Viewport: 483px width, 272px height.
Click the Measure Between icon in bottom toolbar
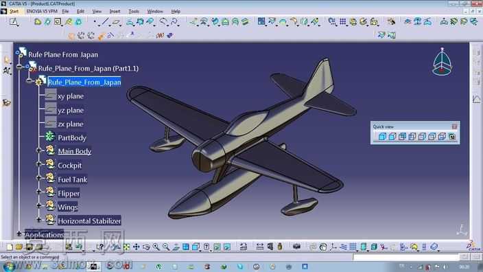(259, 247)
